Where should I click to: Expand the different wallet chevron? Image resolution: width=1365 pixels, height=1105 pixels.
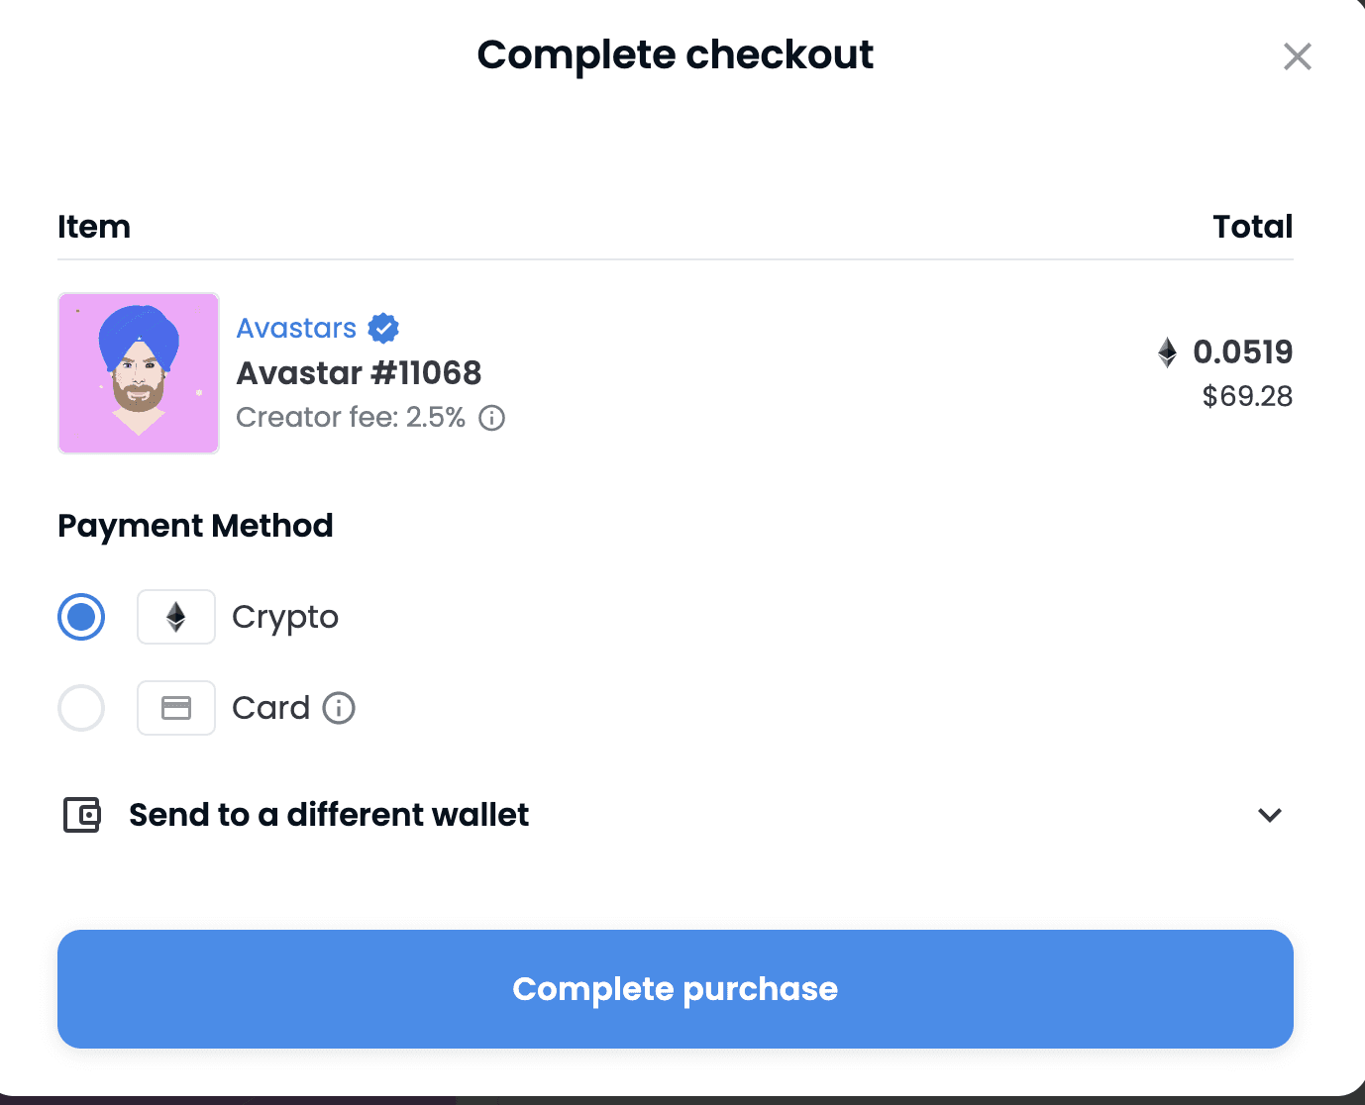click(x=1270, y=815)
